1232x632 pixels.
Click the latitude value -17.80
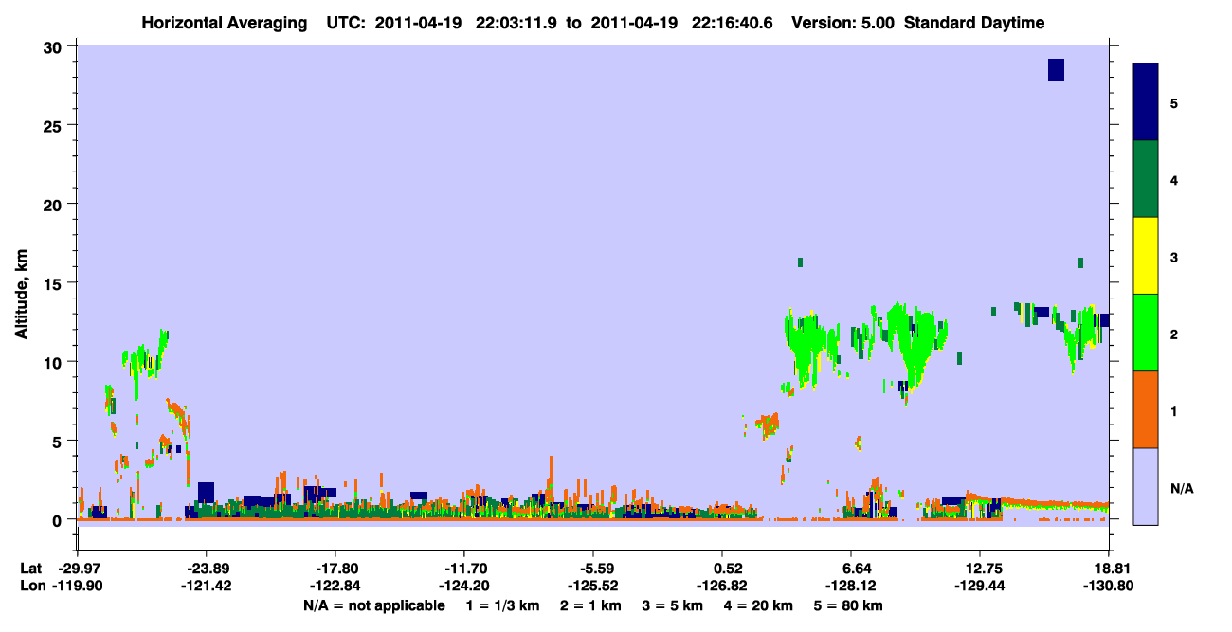336,569
